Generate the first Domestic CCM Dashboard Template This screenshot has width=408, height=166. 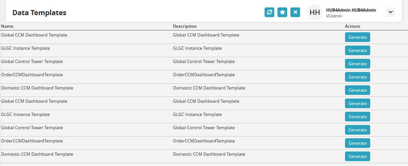point(358,90)
